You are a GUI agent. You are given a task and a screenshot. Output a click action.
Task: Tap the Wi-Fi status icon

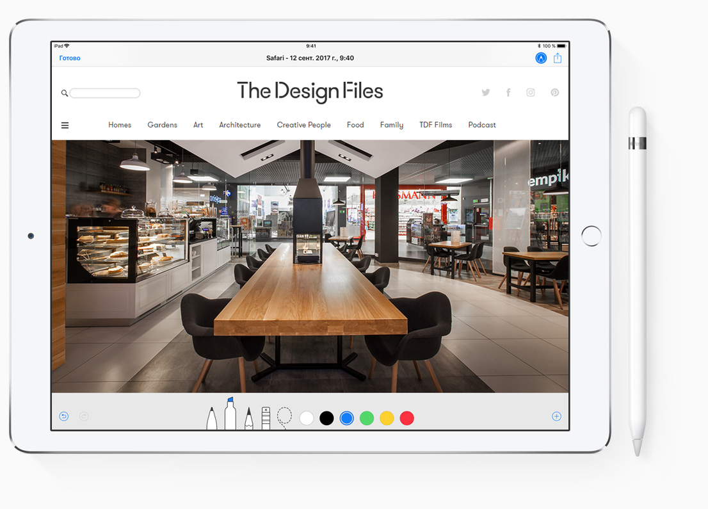point(67,45)
